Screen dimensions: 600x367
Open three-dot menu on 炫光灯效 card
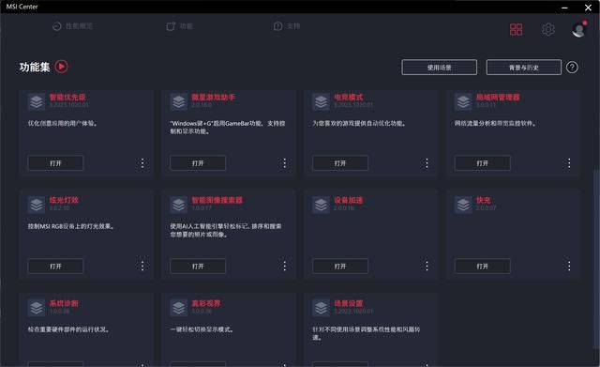pyautogui.click(x=142, y=266)
